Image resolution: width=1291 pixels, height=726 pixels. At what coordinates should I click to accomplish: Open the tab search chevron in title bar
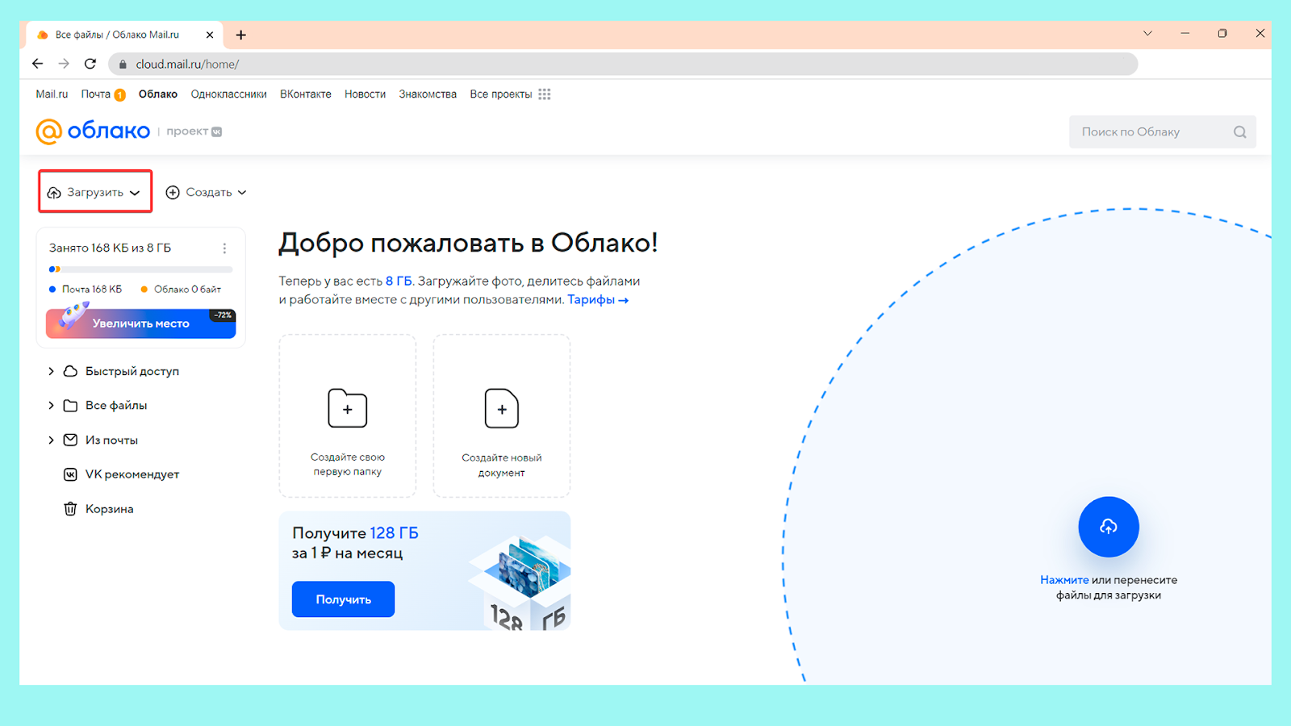[x=1147, y=34]
